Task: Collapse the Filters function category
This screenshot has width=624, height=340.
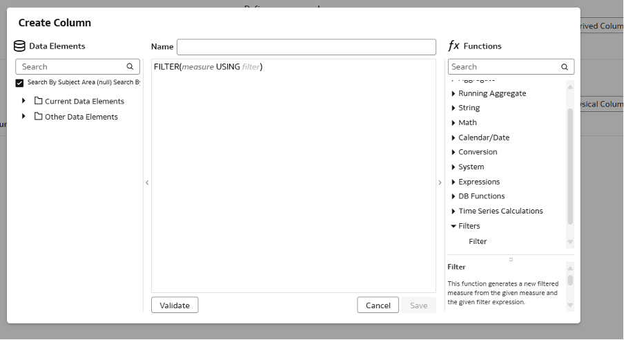Action: (x=454, y=226)
